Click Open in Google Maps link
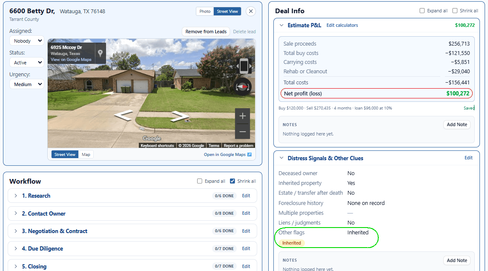Image resolution: width=488 pixels, height=271 pixels. click(x=225, y=155)
